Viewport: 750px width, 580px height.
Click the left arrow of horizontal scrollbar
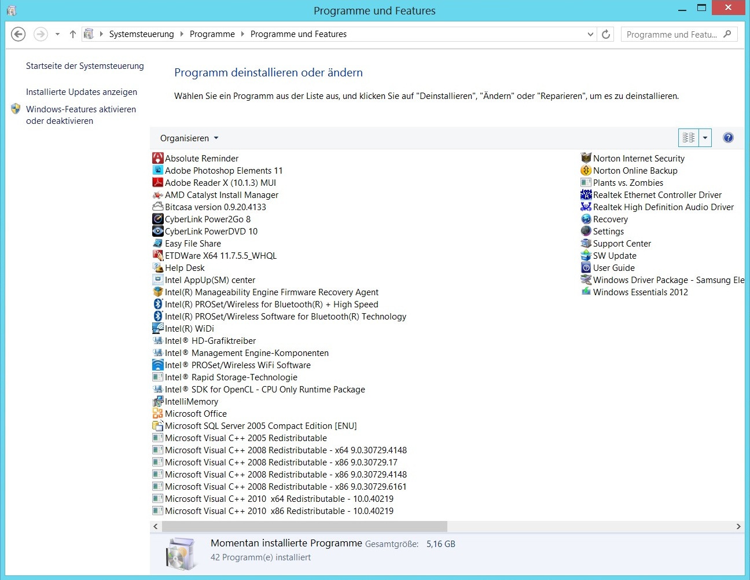pyautogui.click(x=155, y=526)
